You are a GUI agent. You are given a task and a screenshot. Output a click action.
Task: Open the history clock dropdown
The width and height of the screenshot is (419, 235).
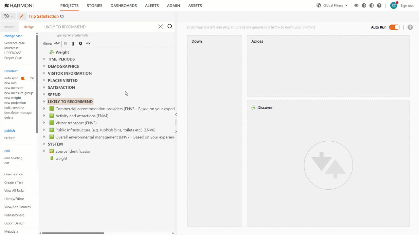pyautogui.click(x=9, y=16)
